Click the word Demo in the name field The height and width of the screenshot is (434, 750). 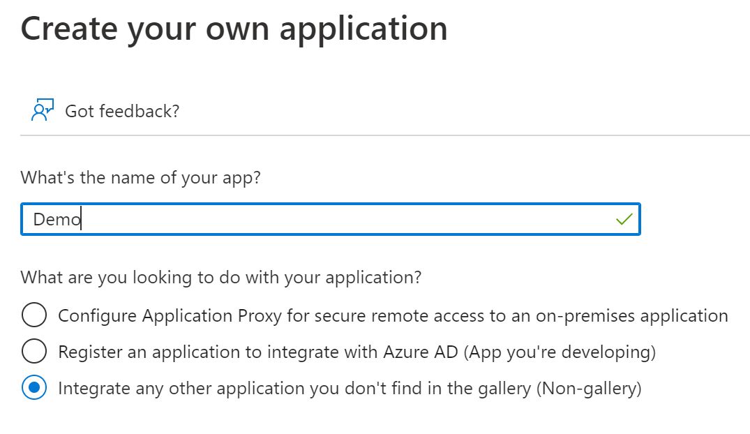(57, 220)
